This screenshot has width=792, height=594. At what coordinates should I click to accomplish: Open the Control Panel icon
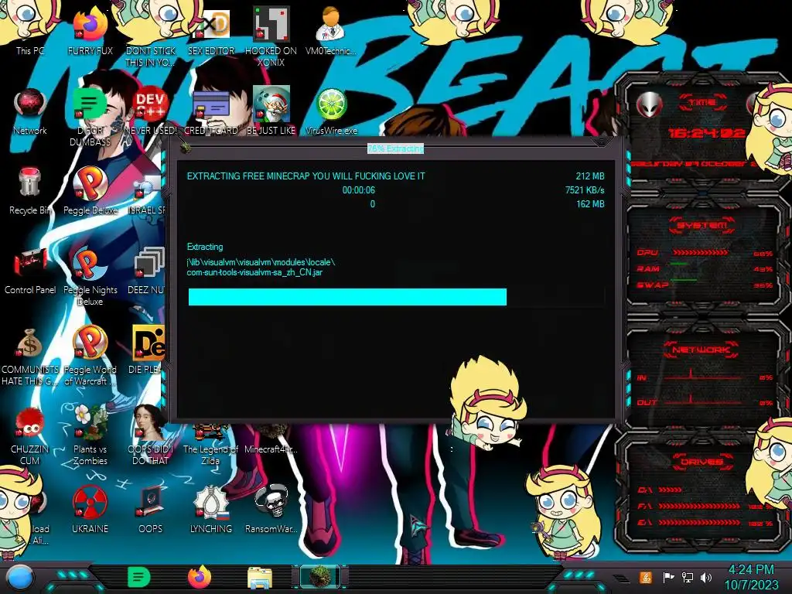(x=30, y=271)
